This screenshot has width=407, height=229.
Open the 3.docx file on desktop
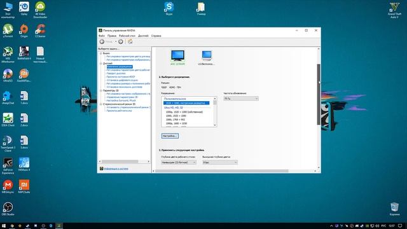[x=24, y=142]
